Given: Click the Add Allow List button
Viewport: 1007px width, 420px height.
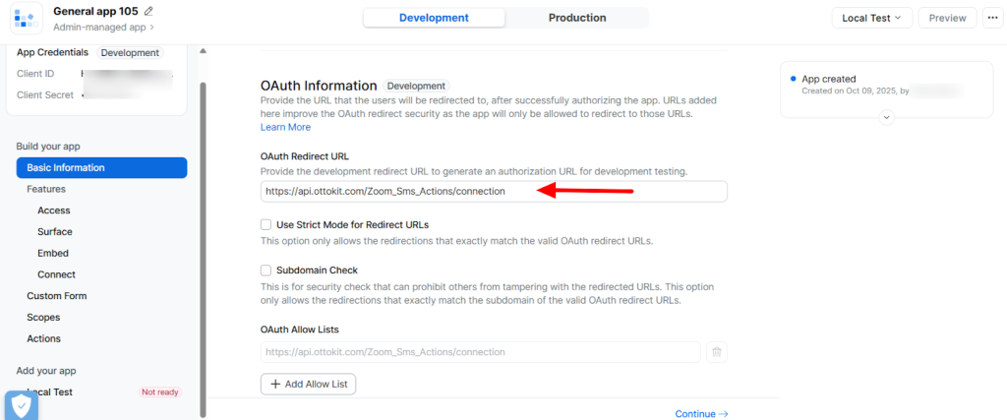Looking at the screenshot, I should pyautogui.click(x=308, y=384).
